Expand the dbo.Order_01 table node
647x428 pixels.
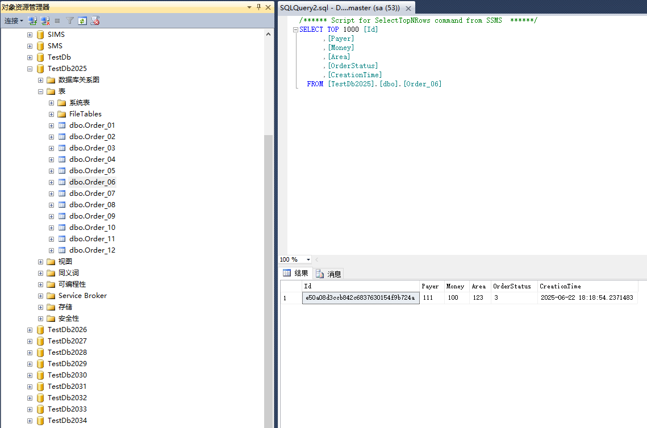point(51,125)
